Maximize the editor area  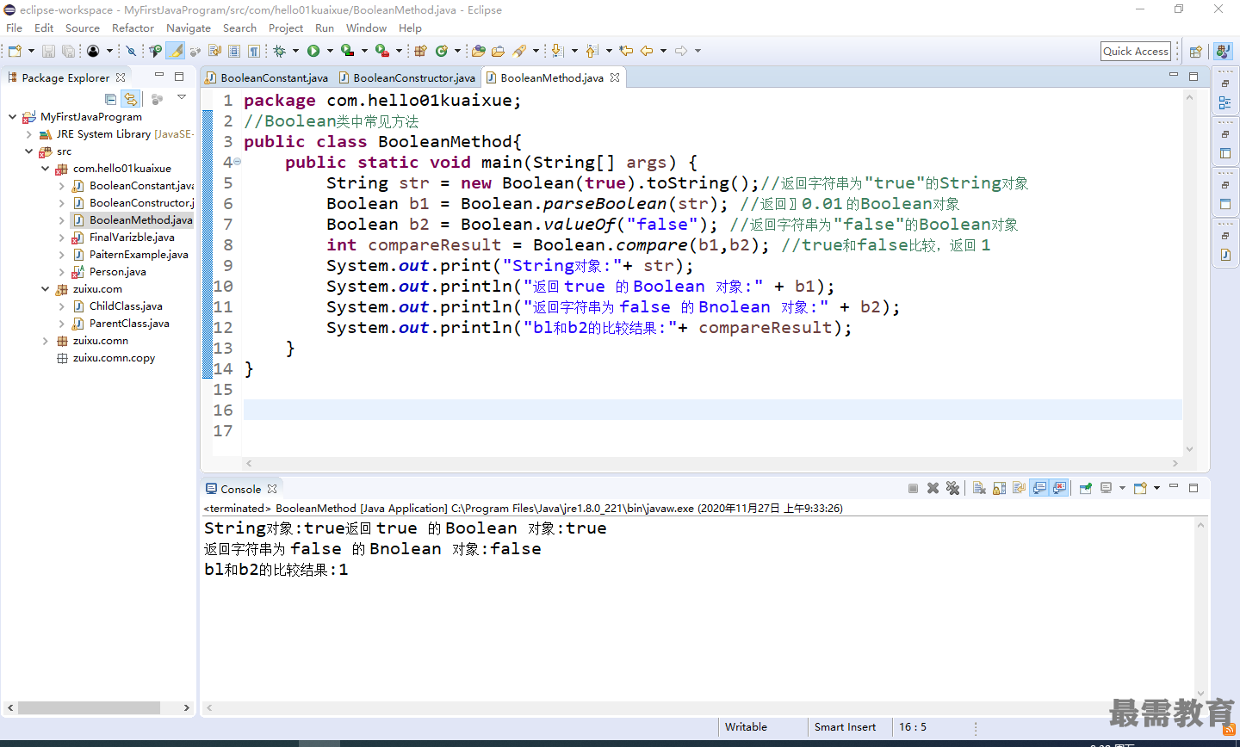point(1193,77)
